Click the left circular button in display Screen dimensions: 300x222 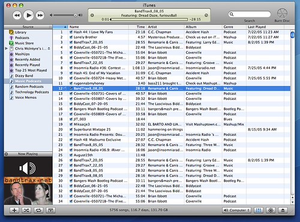(x=92, y=15)
